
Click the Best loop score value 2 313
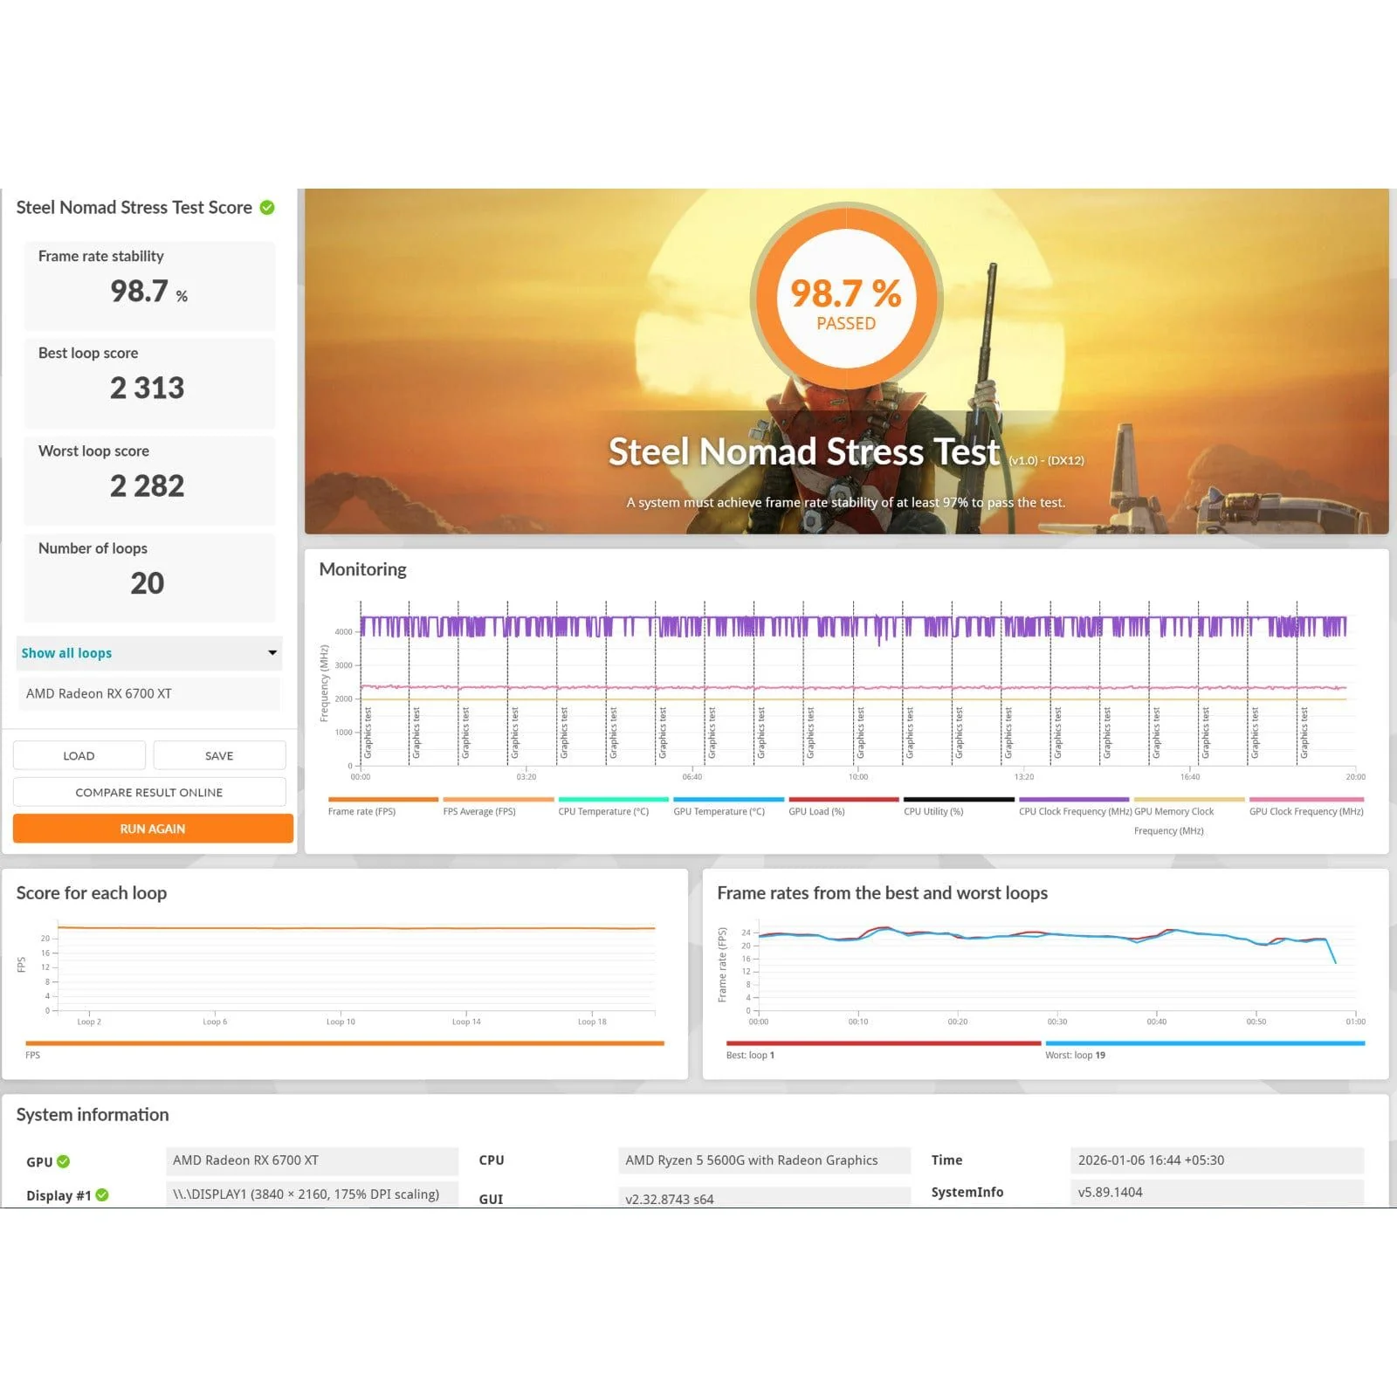pos(148,388)
